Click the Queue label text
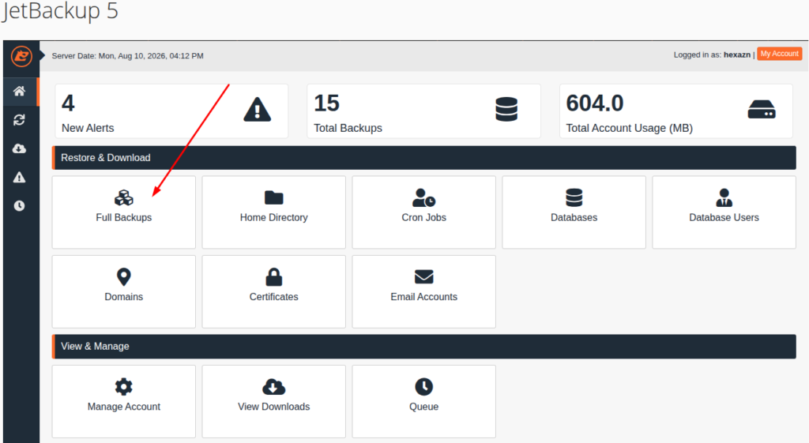Image resolution: width=809 pixels, height=443 pixels. [x=424, y=407]
